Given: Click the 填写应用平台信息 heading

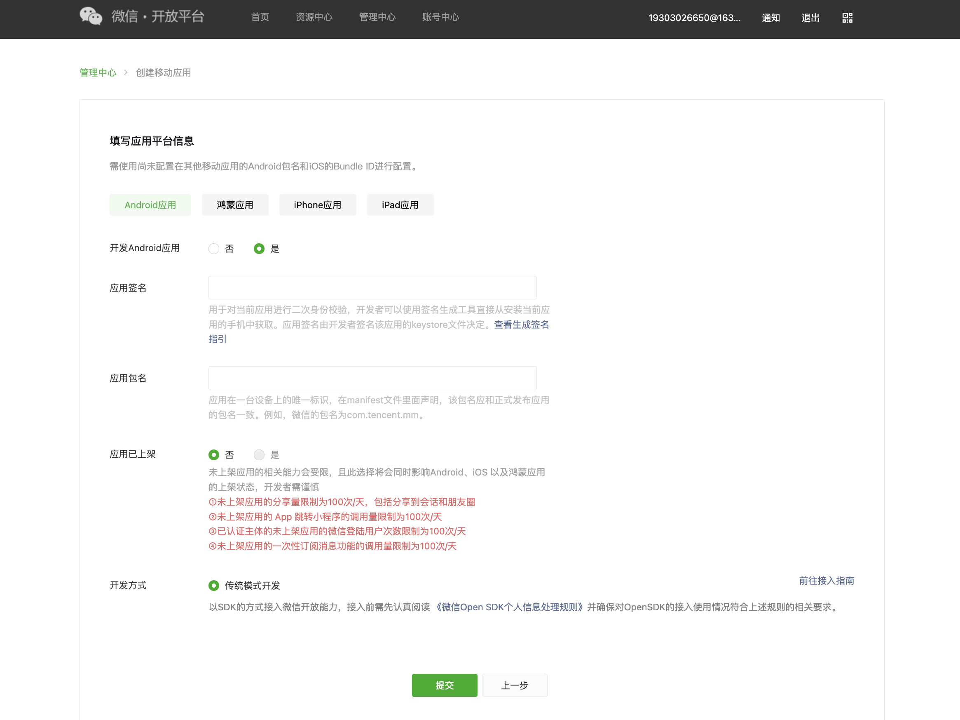Looking at the screenshot, I should point(152,141).
